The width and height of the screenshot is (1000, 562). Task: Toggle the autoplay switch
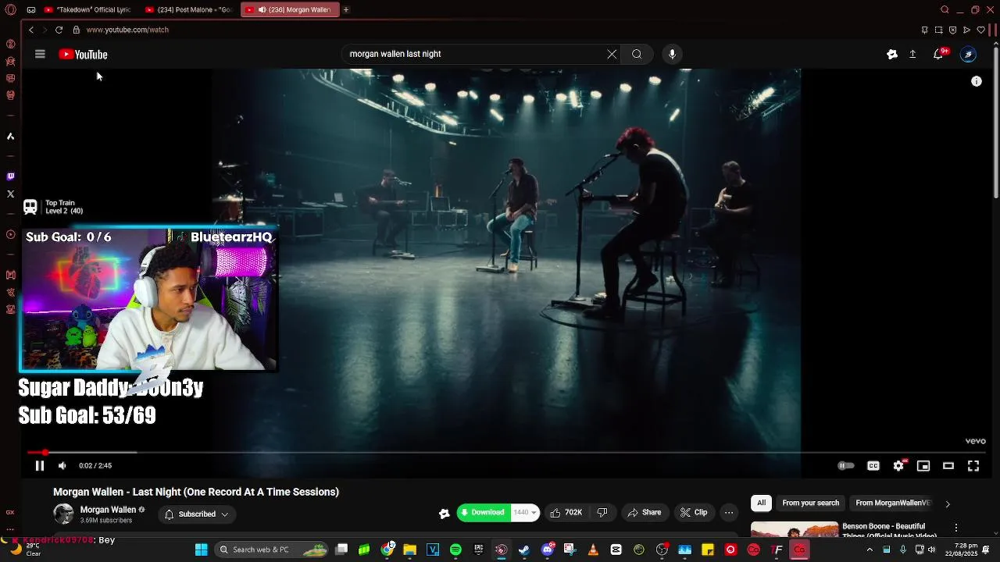click(x=846, y=466)
